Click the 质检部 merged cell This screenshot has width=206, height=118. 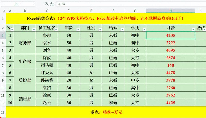coord(25,80)
